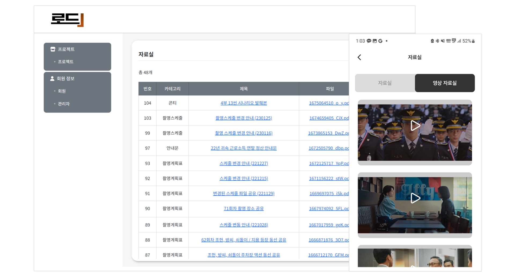Download file 1673865153_DwZ.pdf

click(x=329, y=133)
